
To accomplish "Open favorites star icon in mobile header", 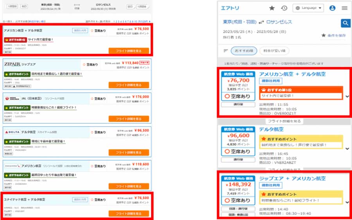I will point(272,8).
